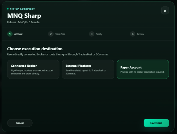Click the Cancel button
The height and width of the screenshot is (134, 177).
tap(20, 123)
